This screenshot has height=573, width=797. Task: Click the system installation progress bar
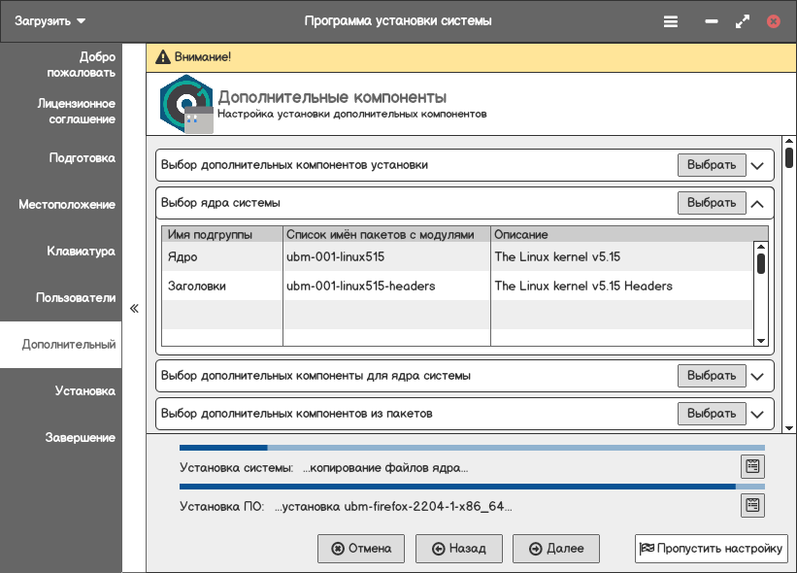[x=472, y=448]
